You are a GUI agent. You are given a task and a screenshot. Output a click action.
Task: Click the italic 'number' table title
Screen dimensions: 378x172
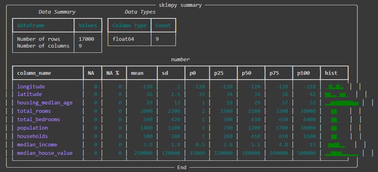[180, 59]
